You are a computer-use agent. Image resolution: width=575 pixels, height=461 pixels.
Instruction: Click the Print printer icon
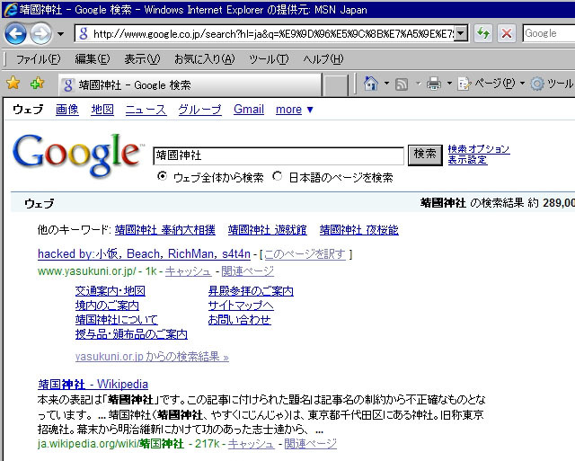point(434,84)
